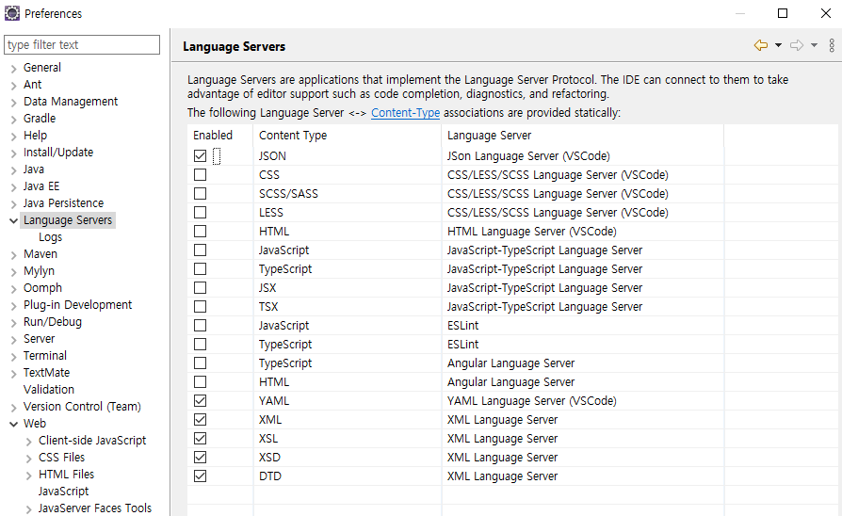Click the Content Type column header
Viewport: 842px width, 516px height.
click(348, 136)
